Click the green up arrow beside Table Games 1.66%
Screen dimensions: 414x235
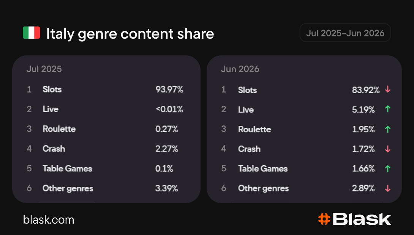coord(387,169)
